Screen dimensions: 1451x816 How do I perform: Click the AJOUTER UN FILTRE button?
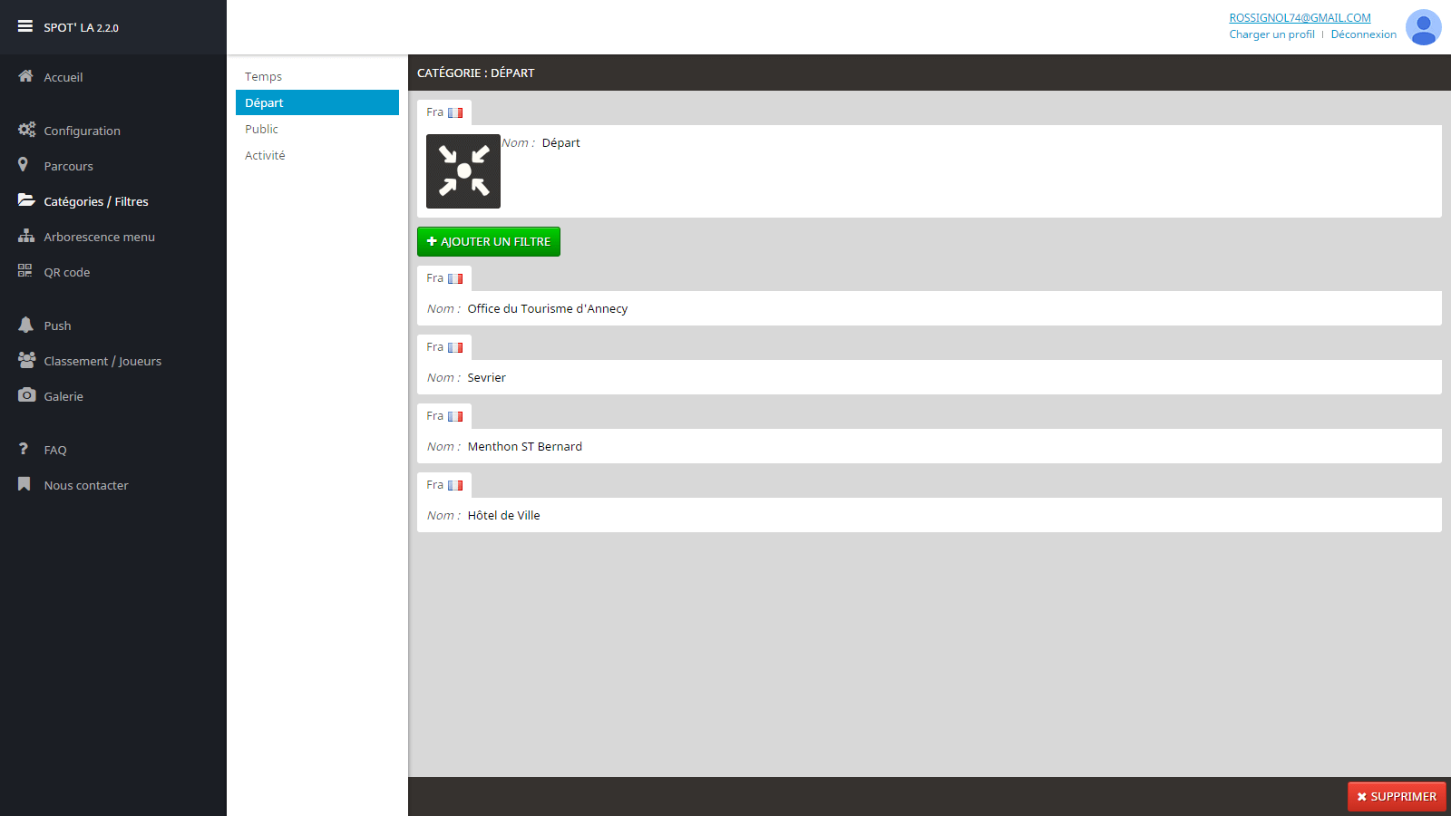(x=488, y=241)
